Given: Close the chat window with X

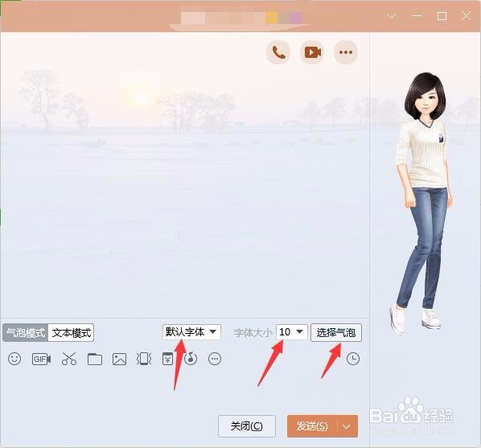Looking at the screenshot, I should click(x=467, y=15).
